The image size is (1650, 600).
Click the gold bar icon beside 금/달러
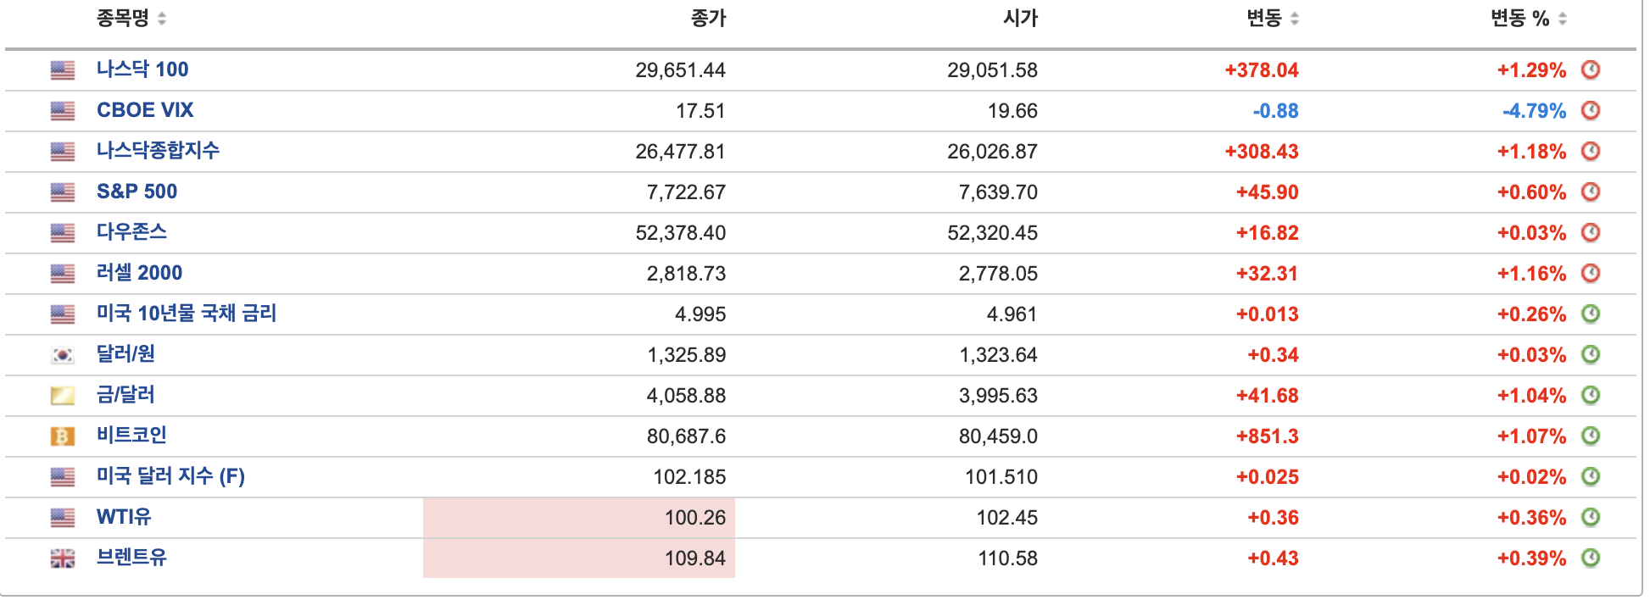tap(63, 396)
